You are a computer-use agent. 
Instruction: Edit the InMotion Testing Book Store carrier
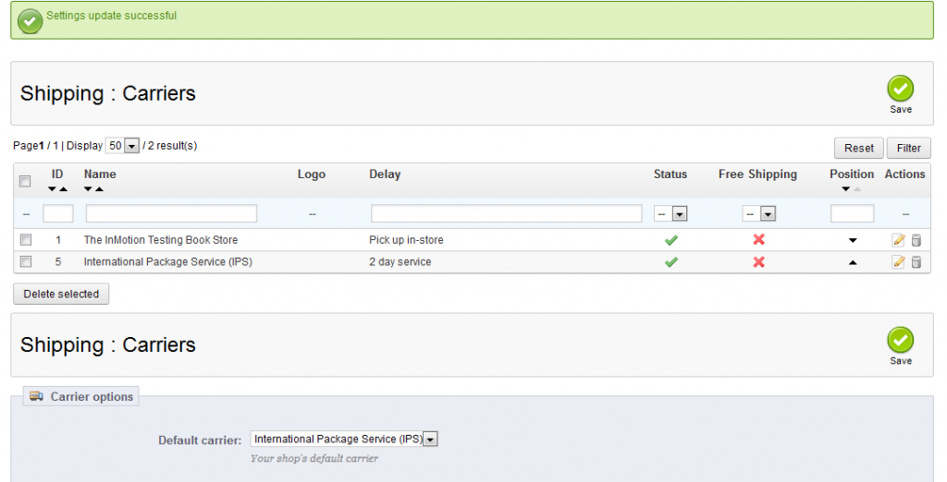point(898,240)
